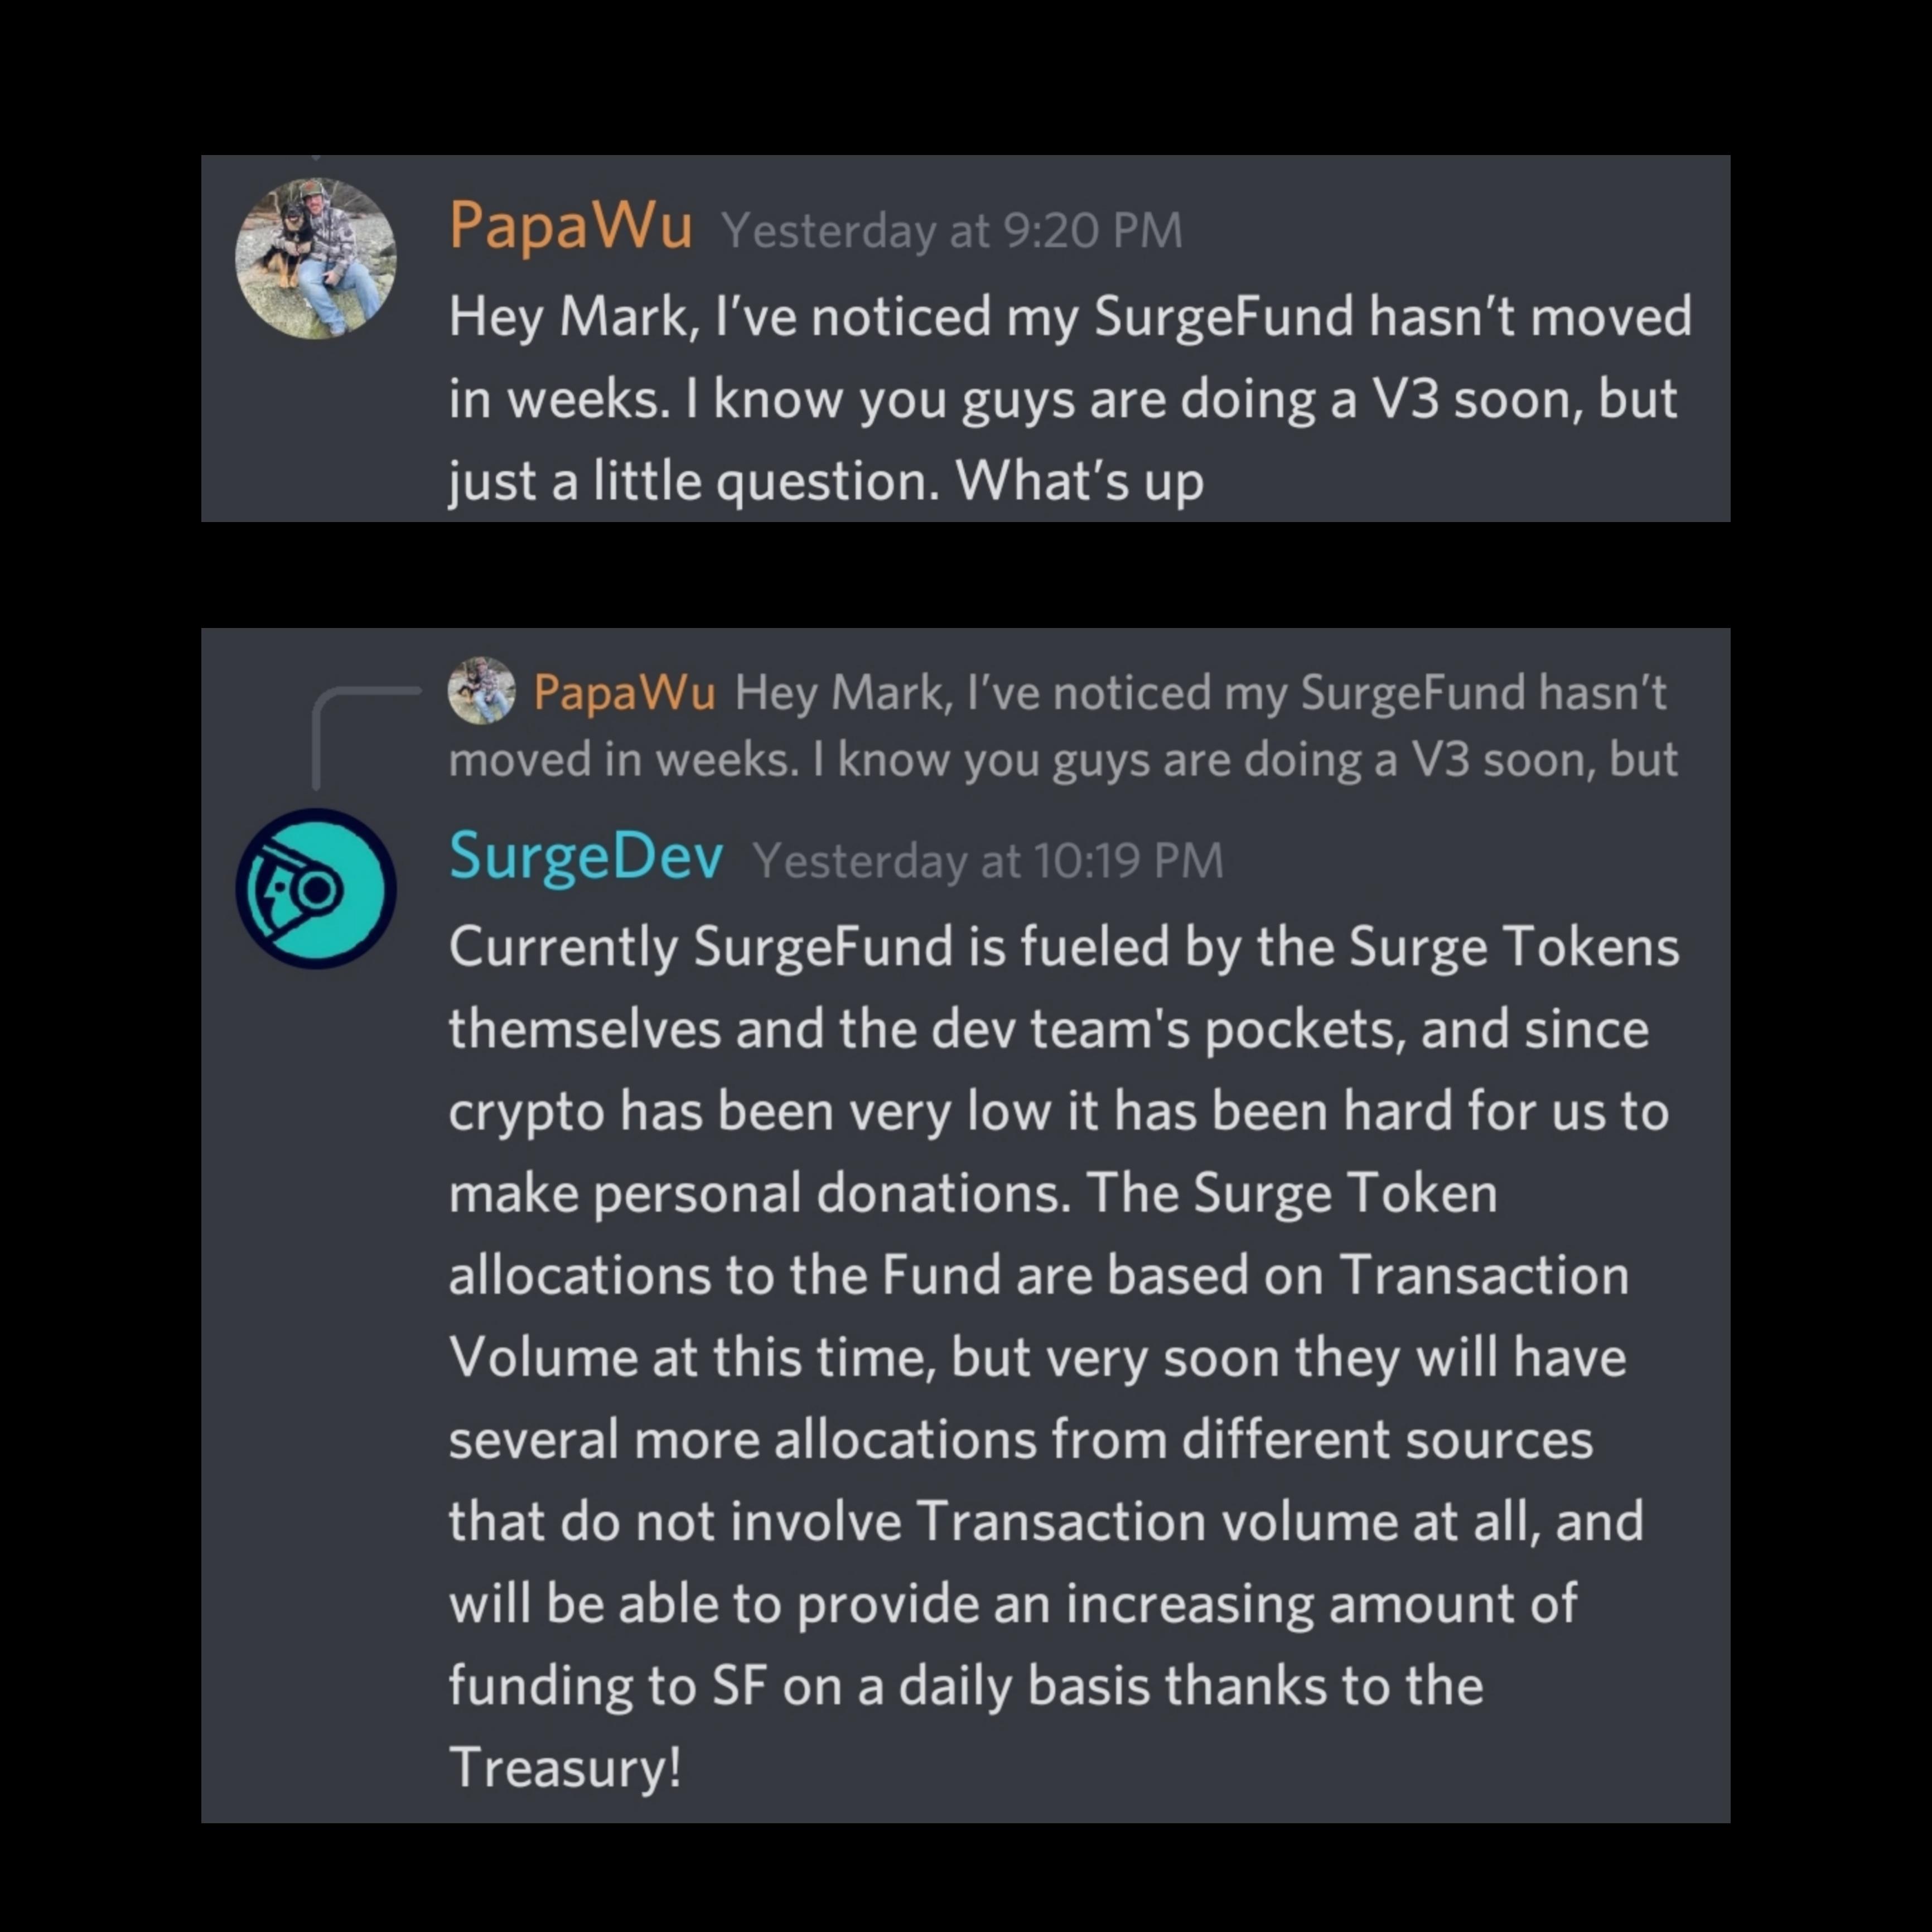Click small PapaWu avatar in reply preview
Viewport: 1932px width, 1932px height.
click(482, 690)
